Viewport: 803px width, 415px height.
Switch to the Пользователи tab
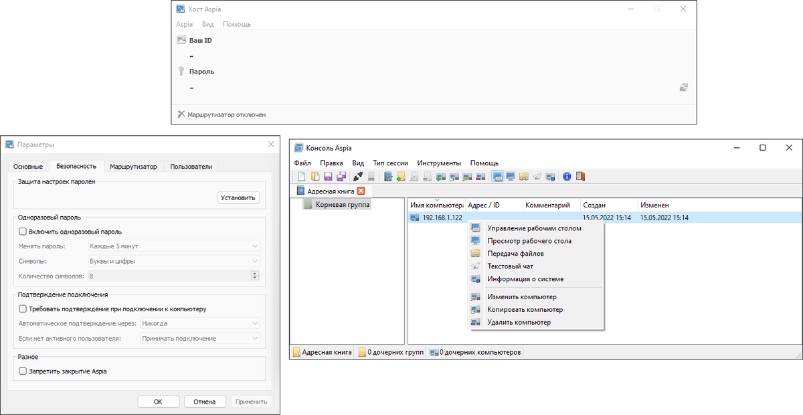(x=191, y=167)
